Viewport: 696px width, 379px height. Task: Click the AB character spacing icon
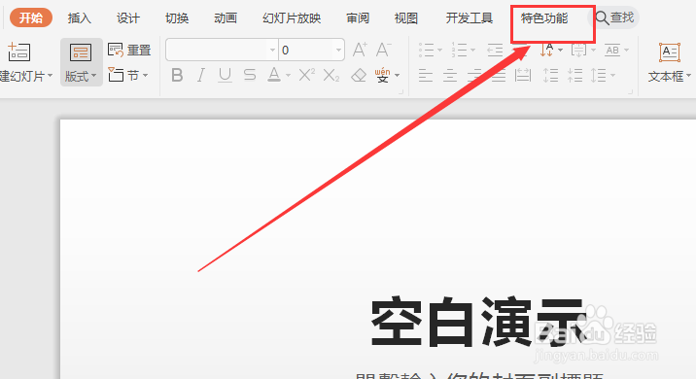click(612, 51)
